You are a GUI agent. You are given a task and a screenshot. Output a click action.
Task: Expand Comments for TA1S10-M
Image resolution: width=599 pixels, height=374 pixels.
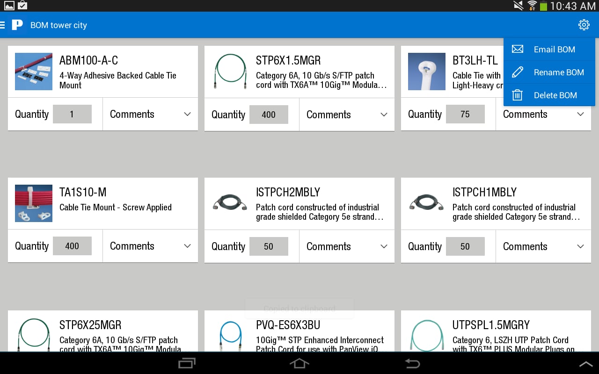click(x=150, y=246)
